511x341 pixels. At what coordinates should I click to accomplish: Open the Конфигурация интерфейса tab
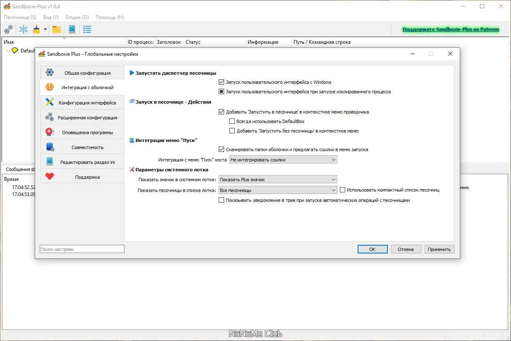pyautogui.click(x=82, y=102)
